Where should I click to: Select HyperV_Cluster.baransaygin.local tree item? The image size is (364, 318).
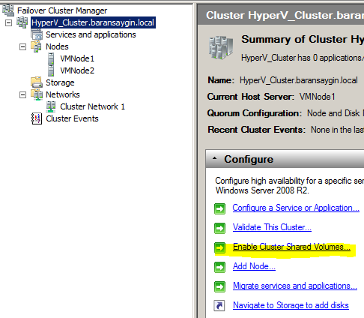(93, 22)
